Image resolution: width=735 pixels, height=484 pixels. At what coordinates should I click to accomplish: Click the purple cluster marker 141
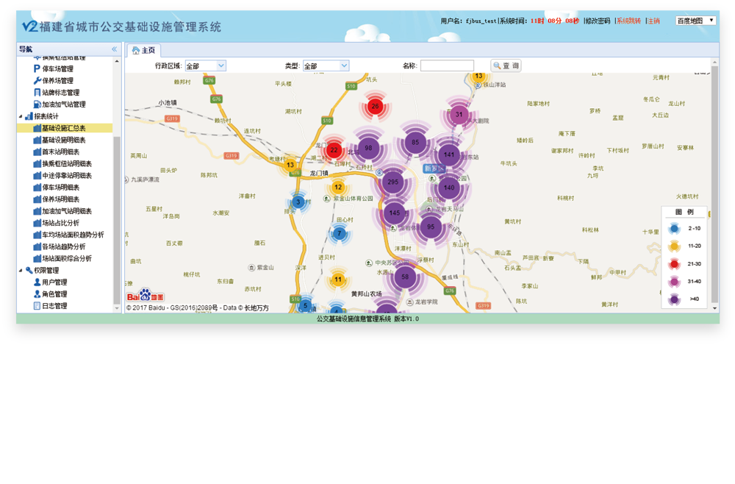[x=449, y=154]
